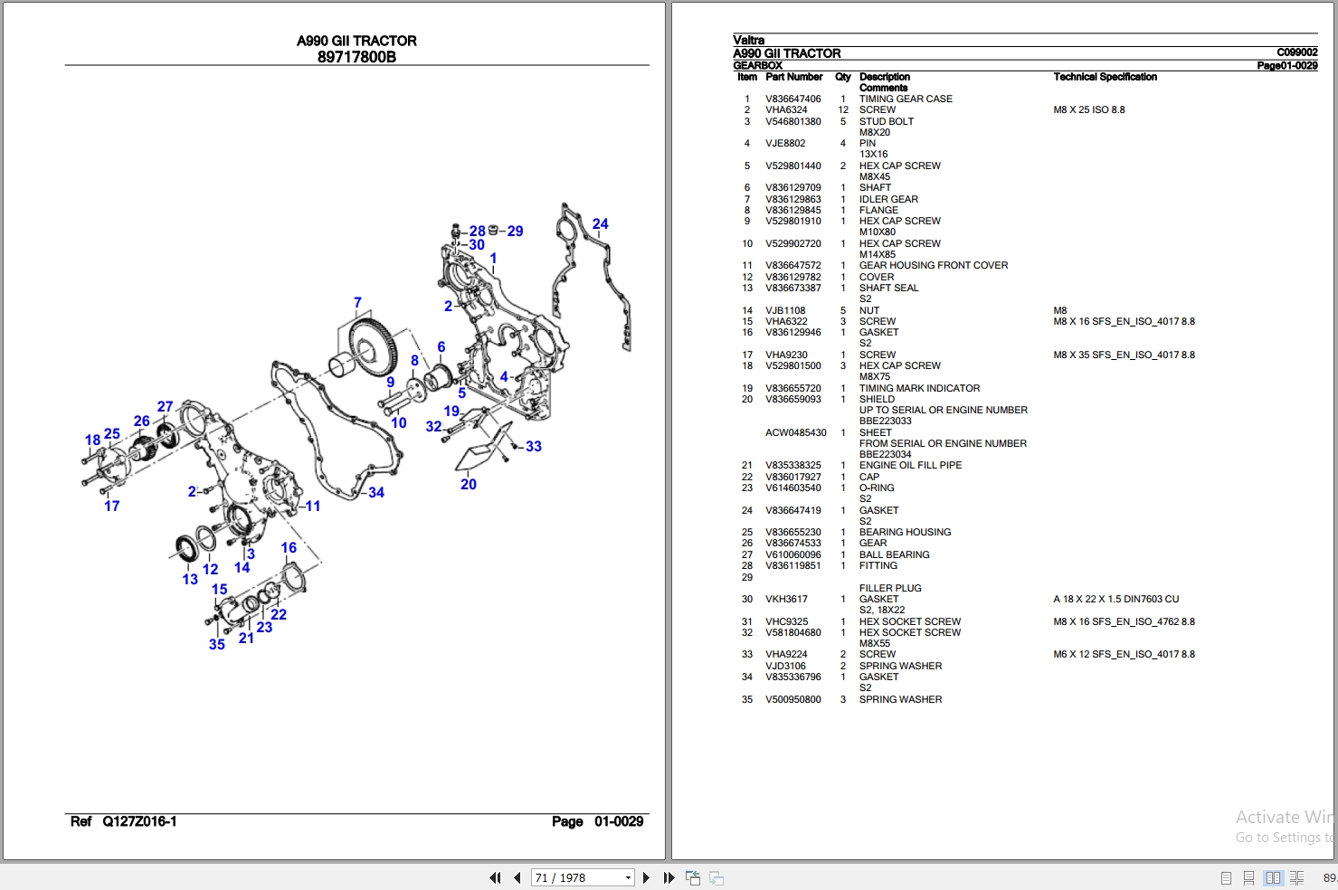
Task: Click callout number 24 in diagram
Action: point(601,223)
